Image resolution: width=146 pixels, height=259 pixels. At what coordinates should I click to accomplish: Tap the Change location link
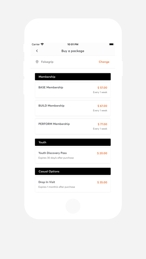(x=104, y=62)
